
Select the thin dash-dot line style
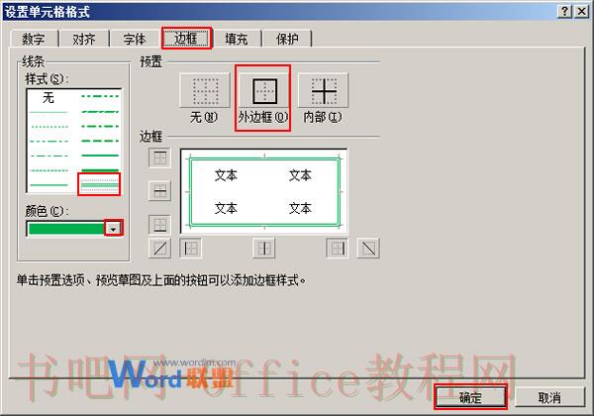coord(49,156)
